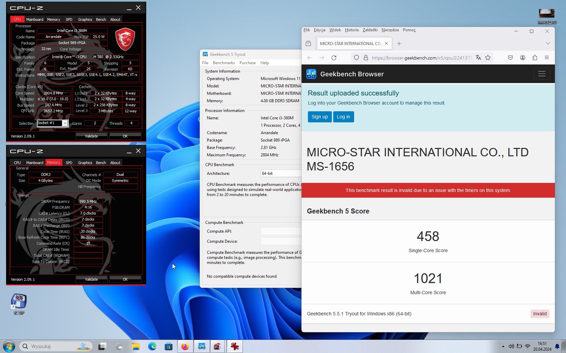Open the clock showing 16:51 in the taskbar
The height and width of the screenshot is (353, 566).
pos(542,346)
